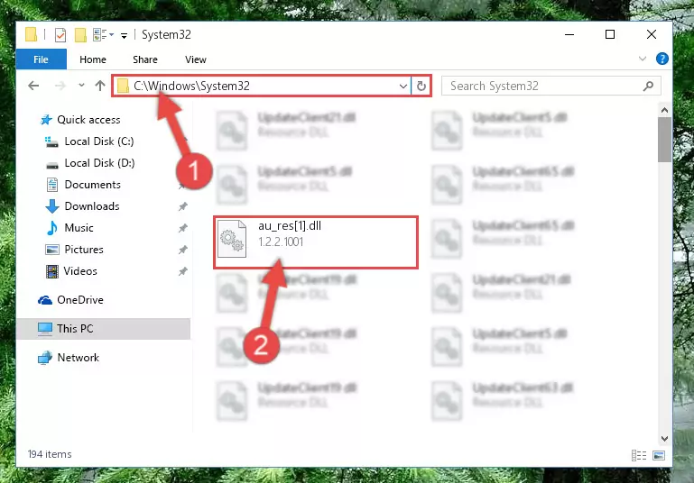This screenshot has width=694, height=483.
Task: Expand the ribbon with the chevron
Action: click(643, 59)
